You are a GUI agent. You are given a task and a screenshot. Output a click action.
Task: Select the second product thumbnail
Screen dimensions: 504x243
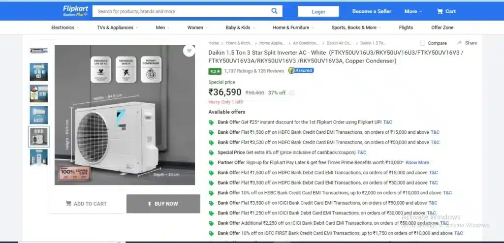(39, 72)
